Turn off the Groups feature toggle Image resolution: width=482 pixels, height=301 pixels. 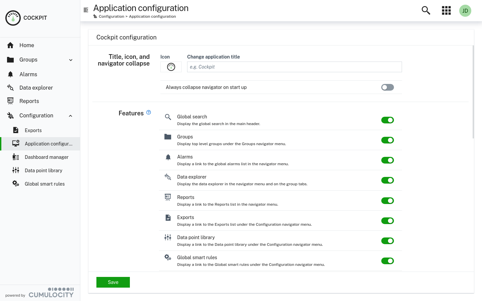click(388, 140)
